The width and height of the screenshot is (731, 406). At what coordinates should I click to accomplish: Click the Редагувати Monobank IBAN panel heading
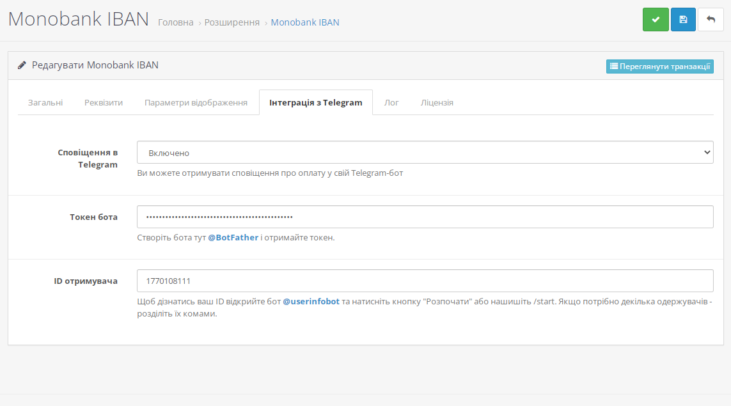[95, 65]
